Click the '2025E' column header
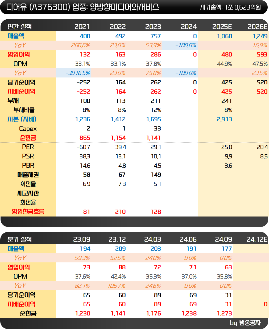Image resolution: width=269 pixels, height=329 pixels. point(222,27)
